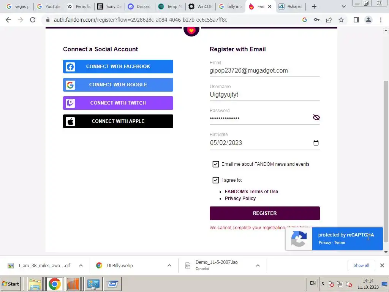Expand options for the gif download
The width and height of the screenshot is (389, 292).
(81, 266)
